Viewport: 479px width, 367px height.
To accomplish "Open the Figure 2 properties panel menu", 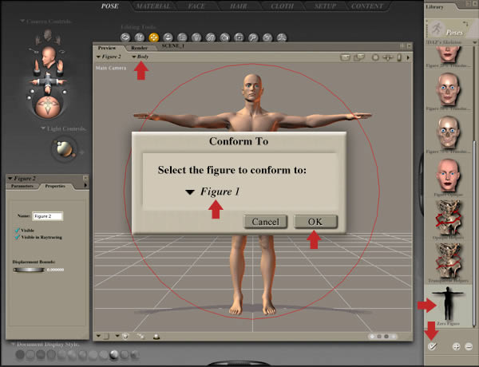I will point(85,185).
